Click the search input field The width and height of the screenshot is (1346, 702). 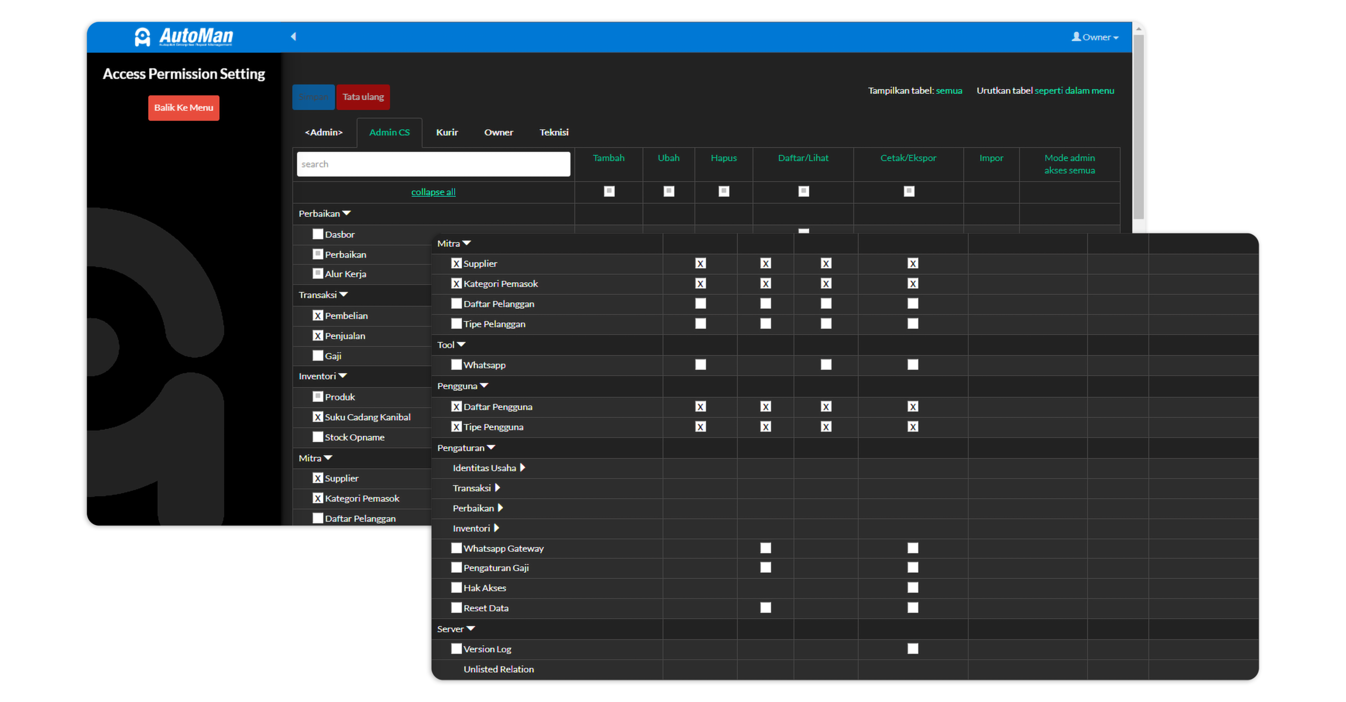point(433,164)
